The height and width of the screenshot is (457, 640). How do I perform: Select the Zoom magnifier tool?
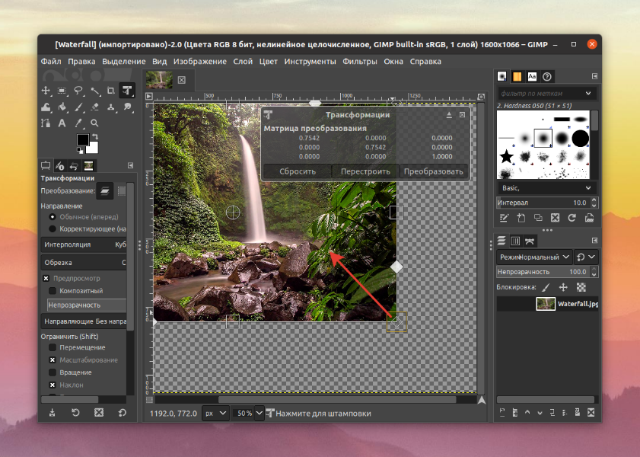coord(94,123)
